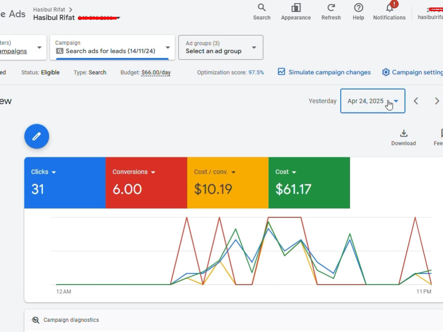Image resolution: width=443 pixels, height=332 pixels.
Task: Click the Refresh icon
Action: 331,8
